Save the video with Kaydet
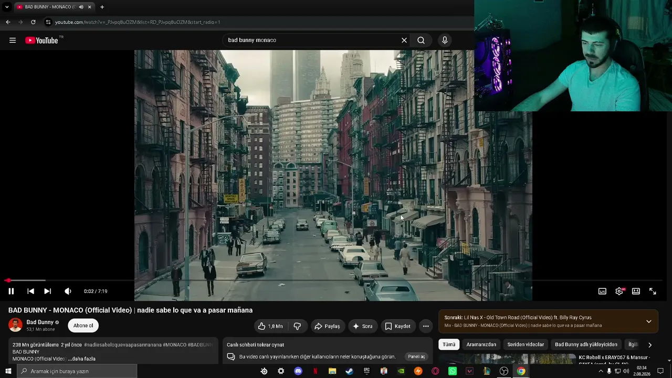The image size is (672, 378). pyautogui.click(x=398, y=326)
